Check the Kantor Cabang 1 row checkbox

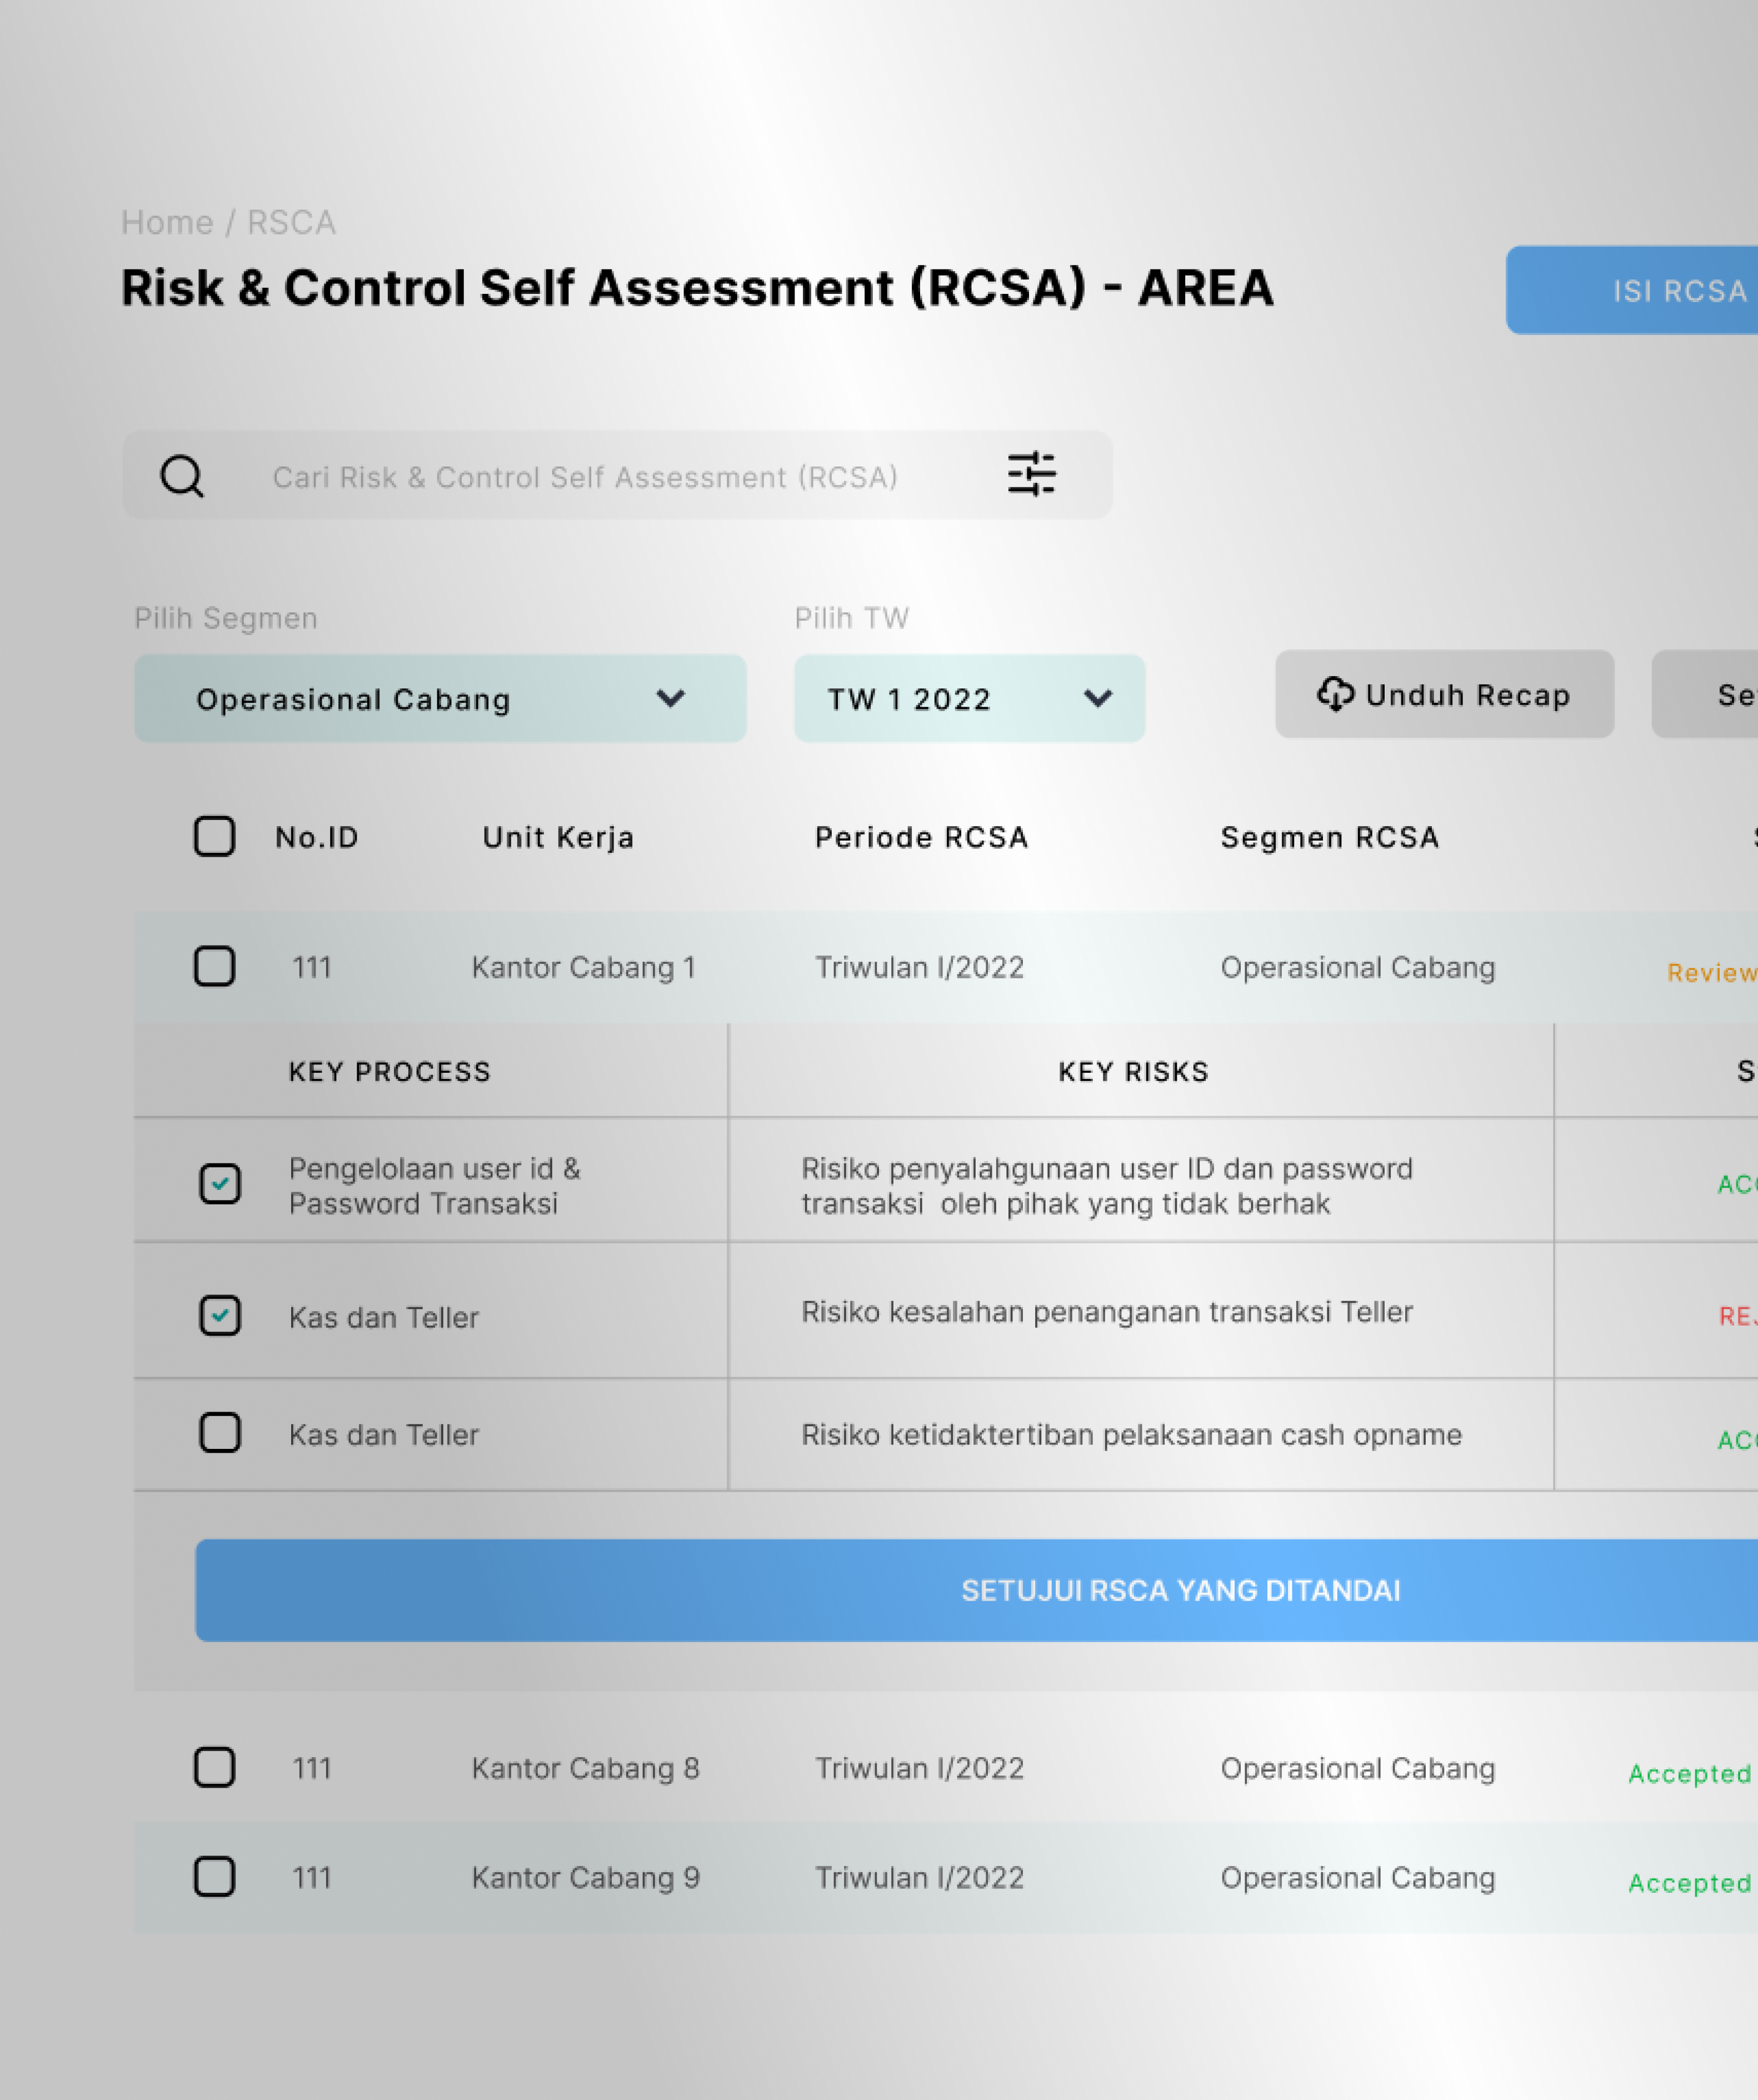click(214, 966)
